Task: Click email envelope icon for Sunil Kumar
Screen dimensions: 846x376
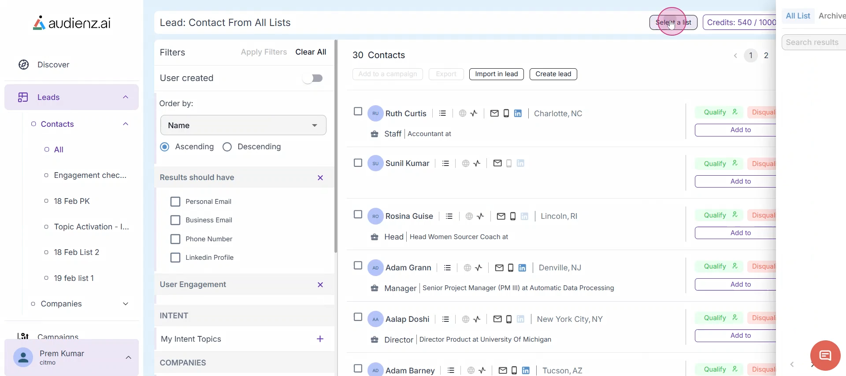Action: point(497,163)
